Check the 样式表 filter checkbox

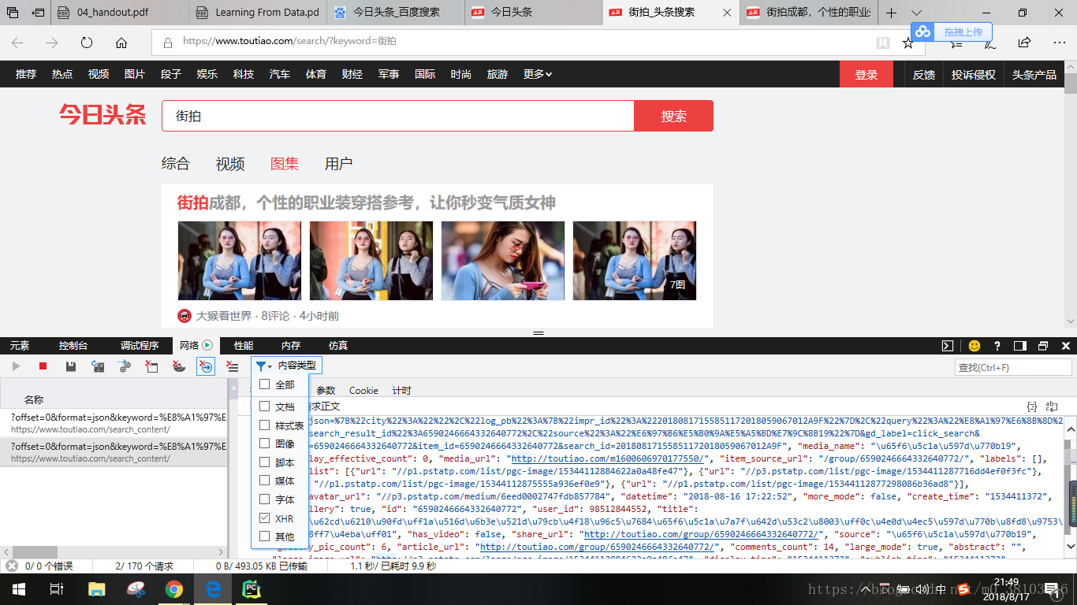(x=265, y=425)
